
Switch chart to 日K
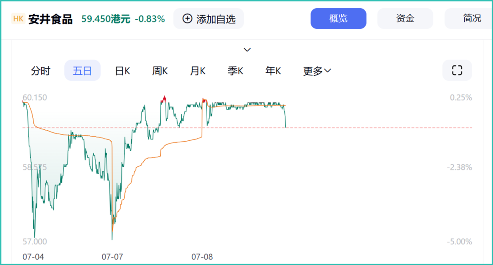point(122,70)
